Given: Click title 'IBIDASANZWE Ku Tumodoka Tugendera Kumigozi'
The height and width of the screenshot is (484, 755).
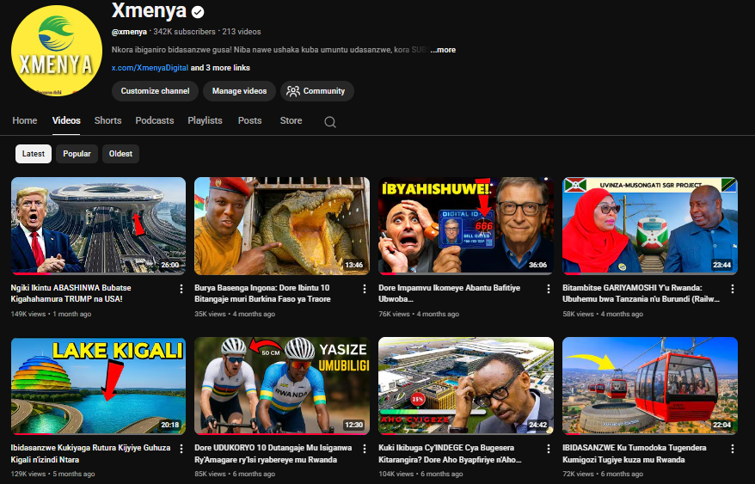Looking at the screenshot, I should tap(634, 454).
